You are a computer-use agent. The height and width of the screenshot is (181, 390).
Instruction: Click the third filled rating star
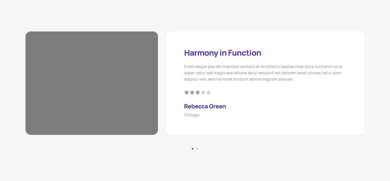click(198, 92)
